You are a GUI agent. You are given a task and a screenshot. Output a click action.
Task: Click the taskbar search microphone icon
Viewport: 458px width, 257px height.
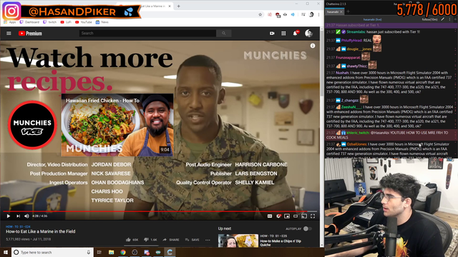(89, 252)
